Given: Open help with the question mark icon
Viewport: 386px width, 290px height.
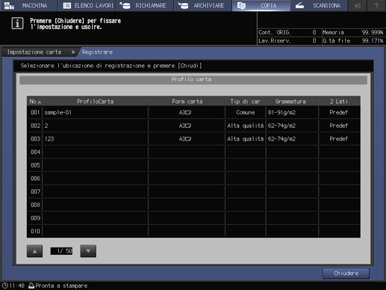Looking at the screenshot, I should point(376,5).
